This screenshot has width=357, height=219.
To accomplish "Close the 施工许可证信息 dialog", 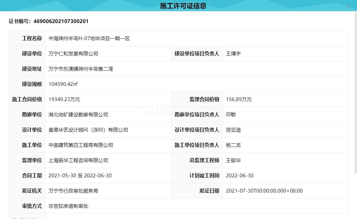I will (x=348, y=6).
